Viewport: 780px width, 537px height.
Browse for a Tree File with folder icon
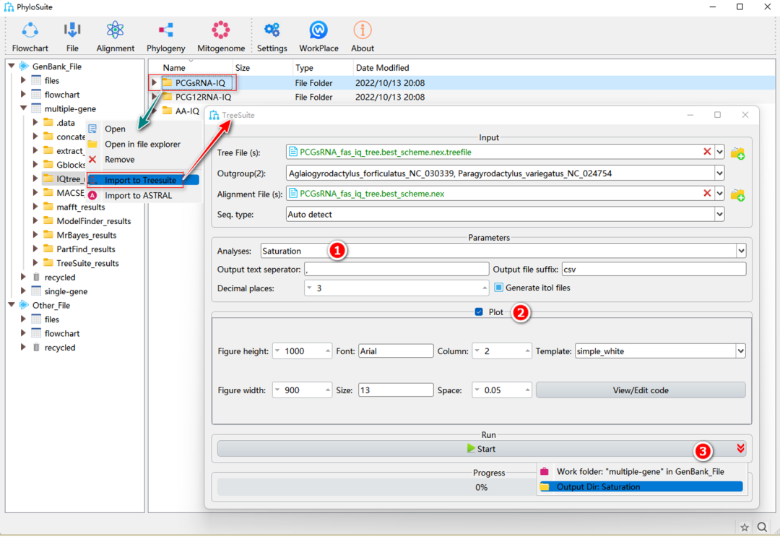737,153
